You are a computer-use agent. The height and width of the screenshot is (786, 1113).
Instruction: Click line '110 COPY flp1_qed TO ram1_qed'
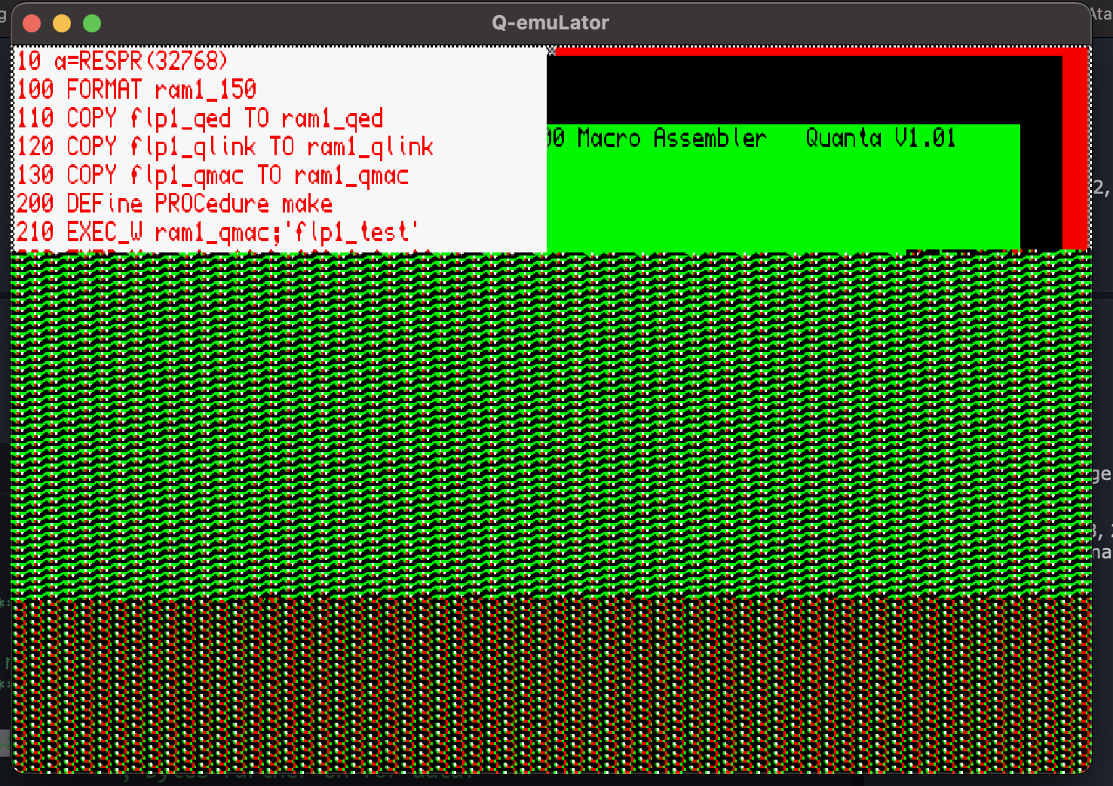point(200,118)
